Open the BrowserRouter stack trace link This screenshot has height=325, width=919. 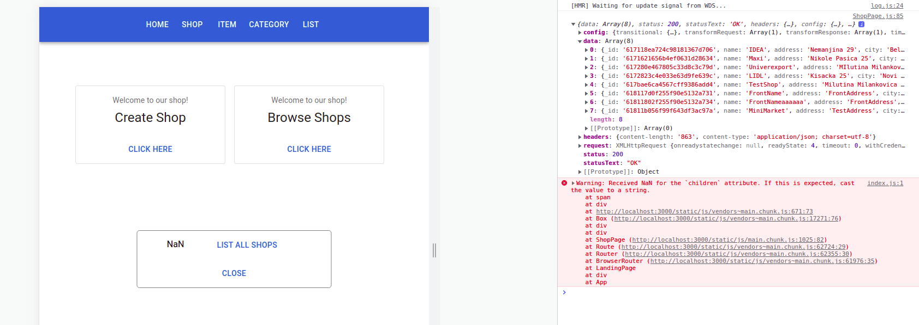tap(762, 261)
